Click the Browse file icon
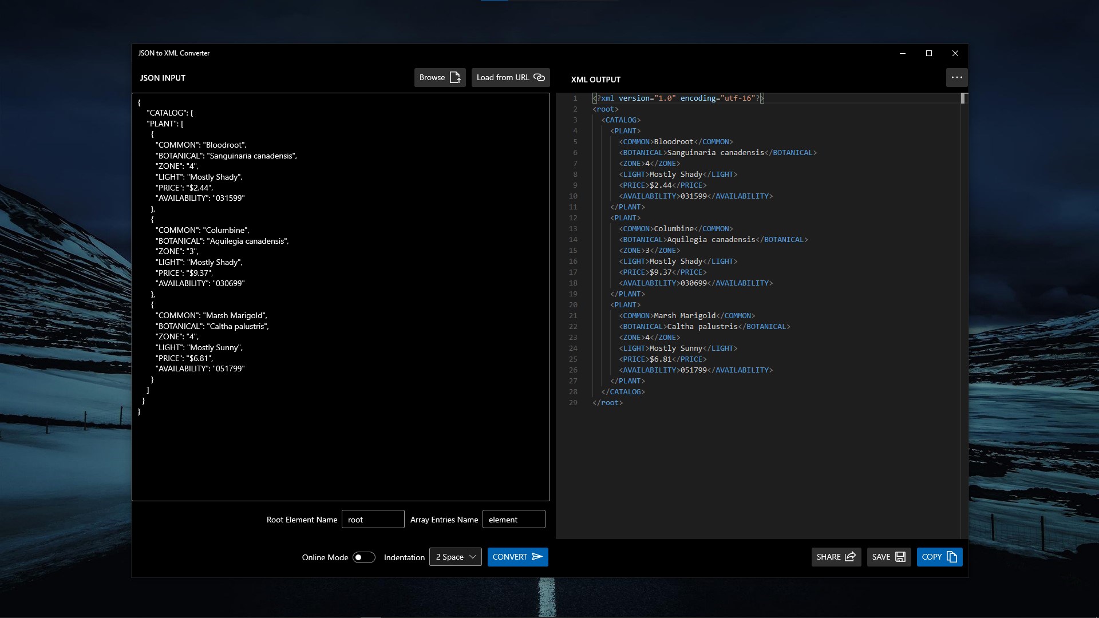Viewport: 1099px width, 618px height. [x=455, y=77]
